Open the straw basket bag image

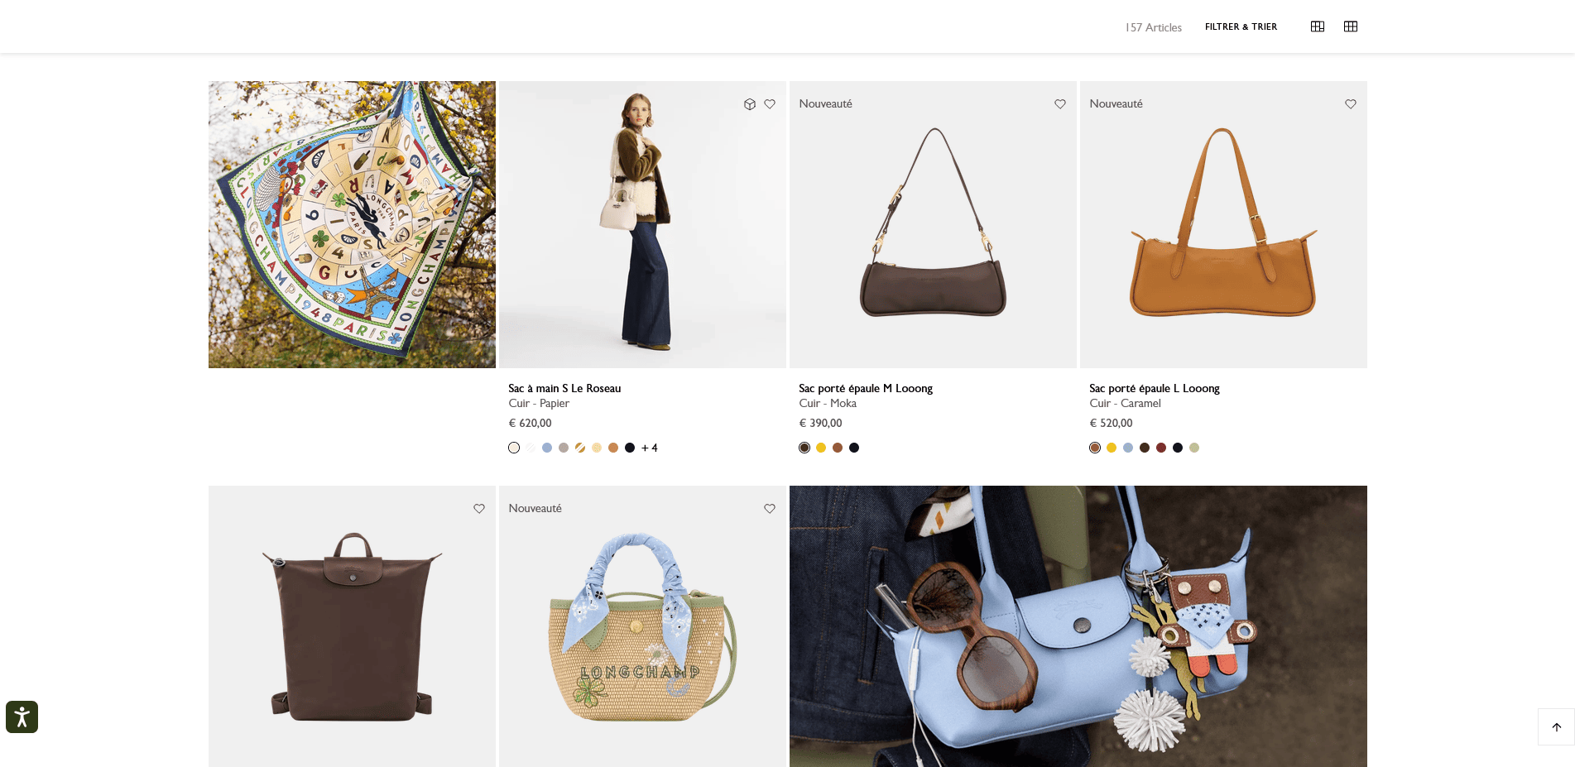[642, 626]
